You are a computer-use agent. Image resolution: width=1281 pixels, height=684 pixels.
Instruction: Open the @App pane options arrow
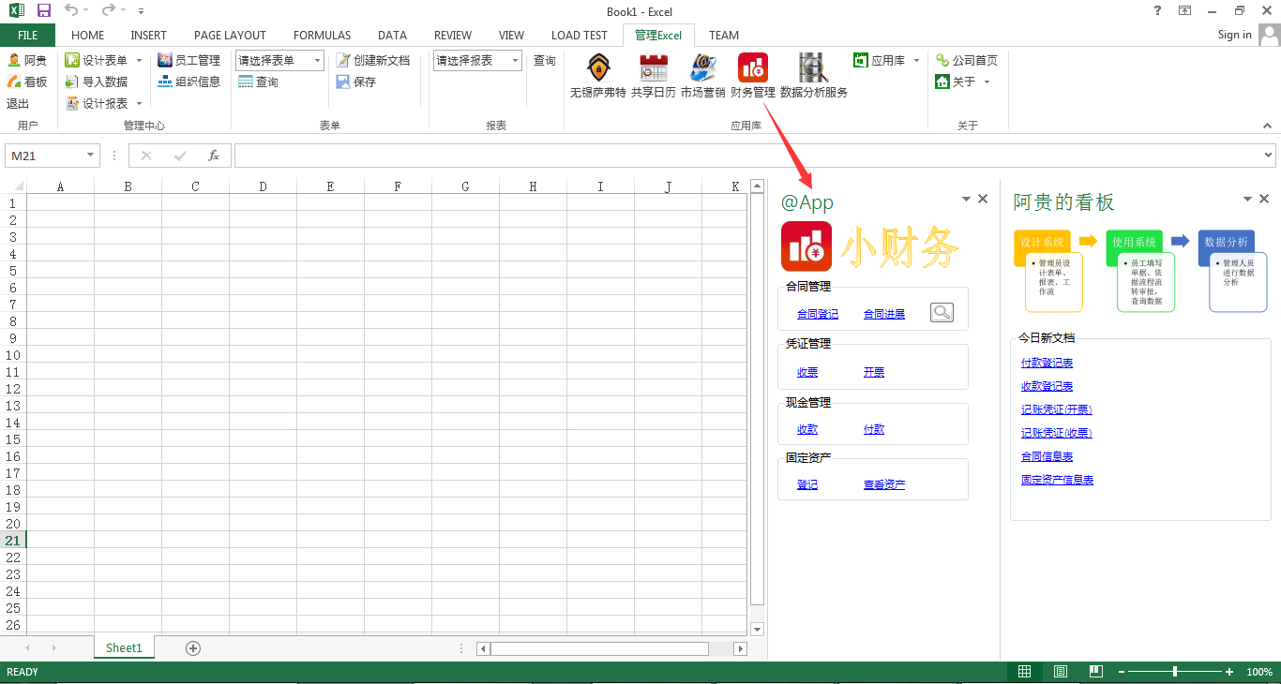pos(966,199)
